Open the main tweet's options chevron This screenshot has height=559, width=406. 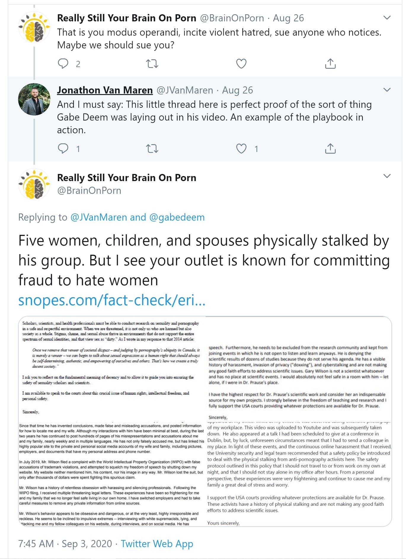coord(387,176)
